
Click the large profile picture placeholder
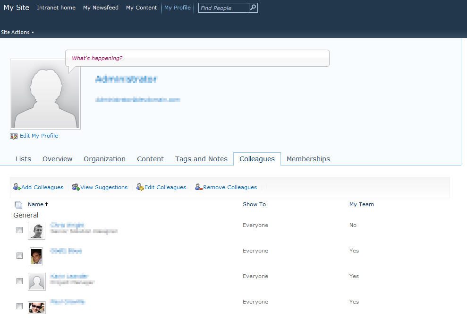(x=45, y=94)
